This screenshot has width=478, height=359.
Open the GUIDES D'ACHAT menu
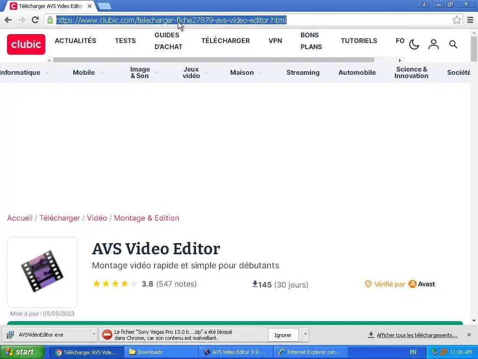pyautogui.click(x=168, y=41)
